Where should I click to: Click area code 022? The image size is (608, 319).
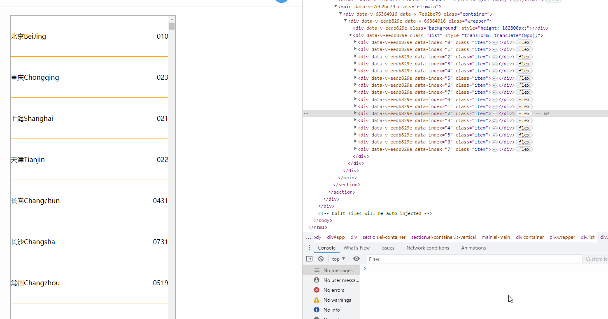[162, 159]
